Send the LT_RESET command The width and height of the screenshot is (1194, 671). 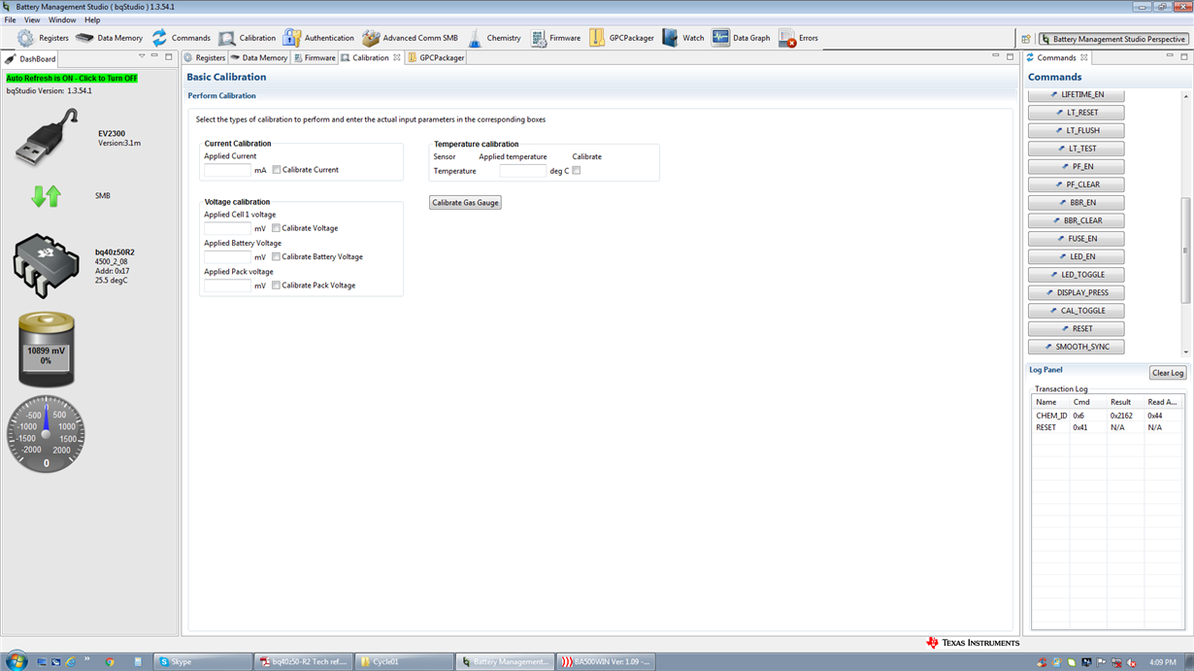click(1077, 113)
